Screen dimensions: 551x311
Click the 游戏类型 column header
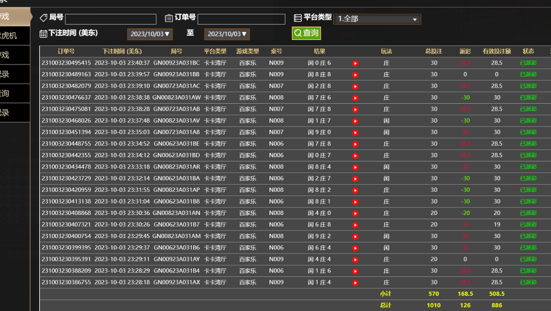pyautogui.click(x=247, y=51)
